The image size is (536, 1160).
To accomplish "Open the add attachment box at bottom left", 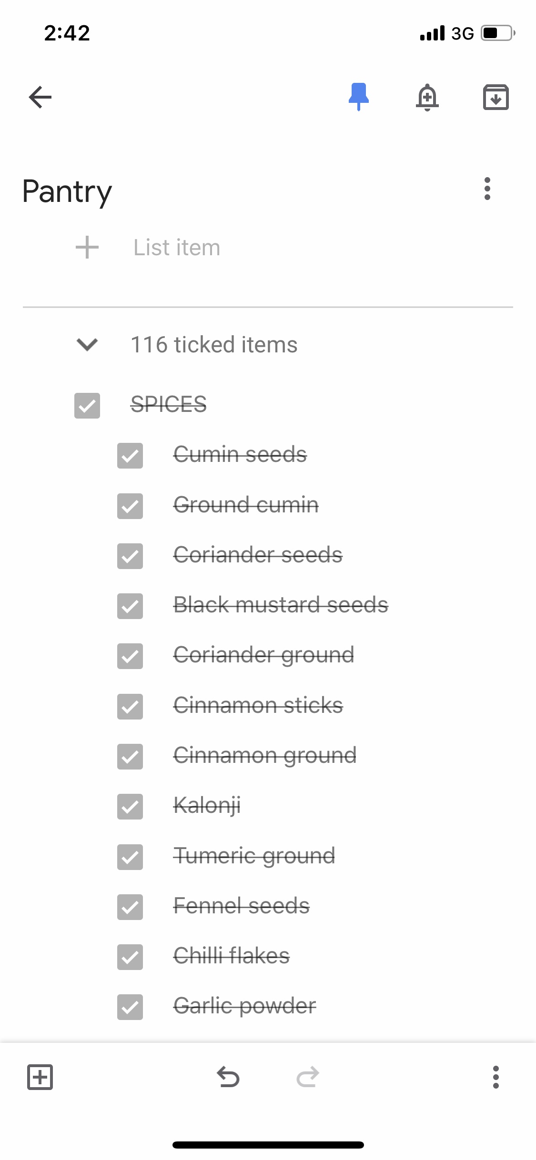I will tap(40, 1077).
